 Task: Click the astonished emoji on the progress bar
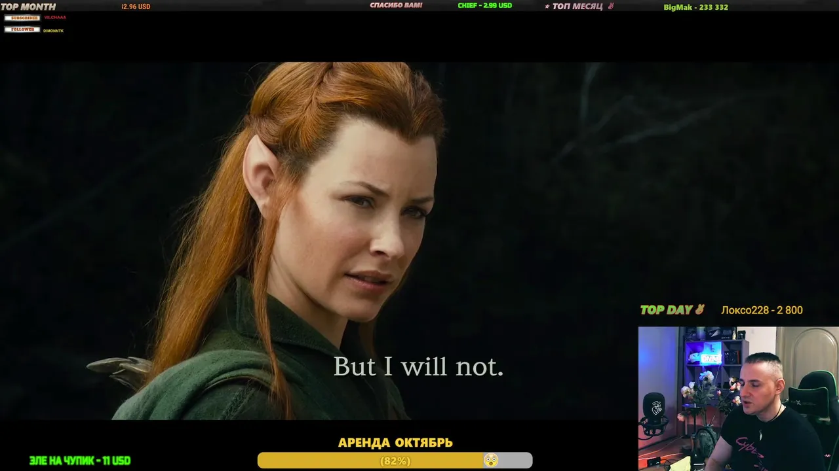click(x=490, y=461)
